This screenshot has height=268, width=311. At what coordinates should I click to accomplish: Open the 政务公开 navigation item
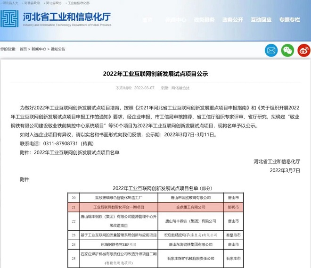233,20
